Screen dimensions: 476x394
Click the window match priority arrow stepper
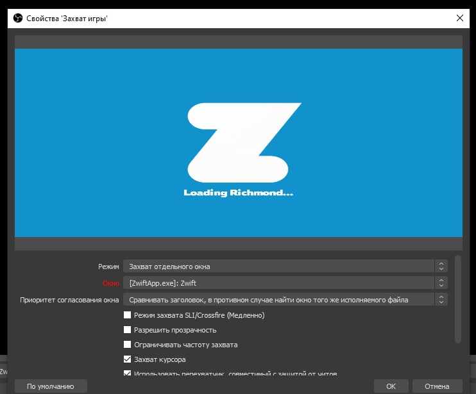[441, 300]
